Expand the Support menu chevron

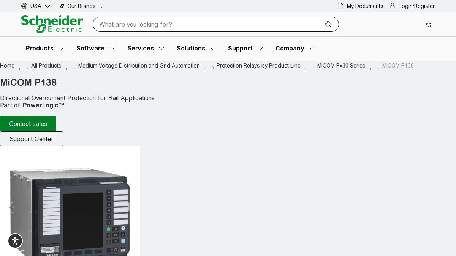tap(260, 48)
